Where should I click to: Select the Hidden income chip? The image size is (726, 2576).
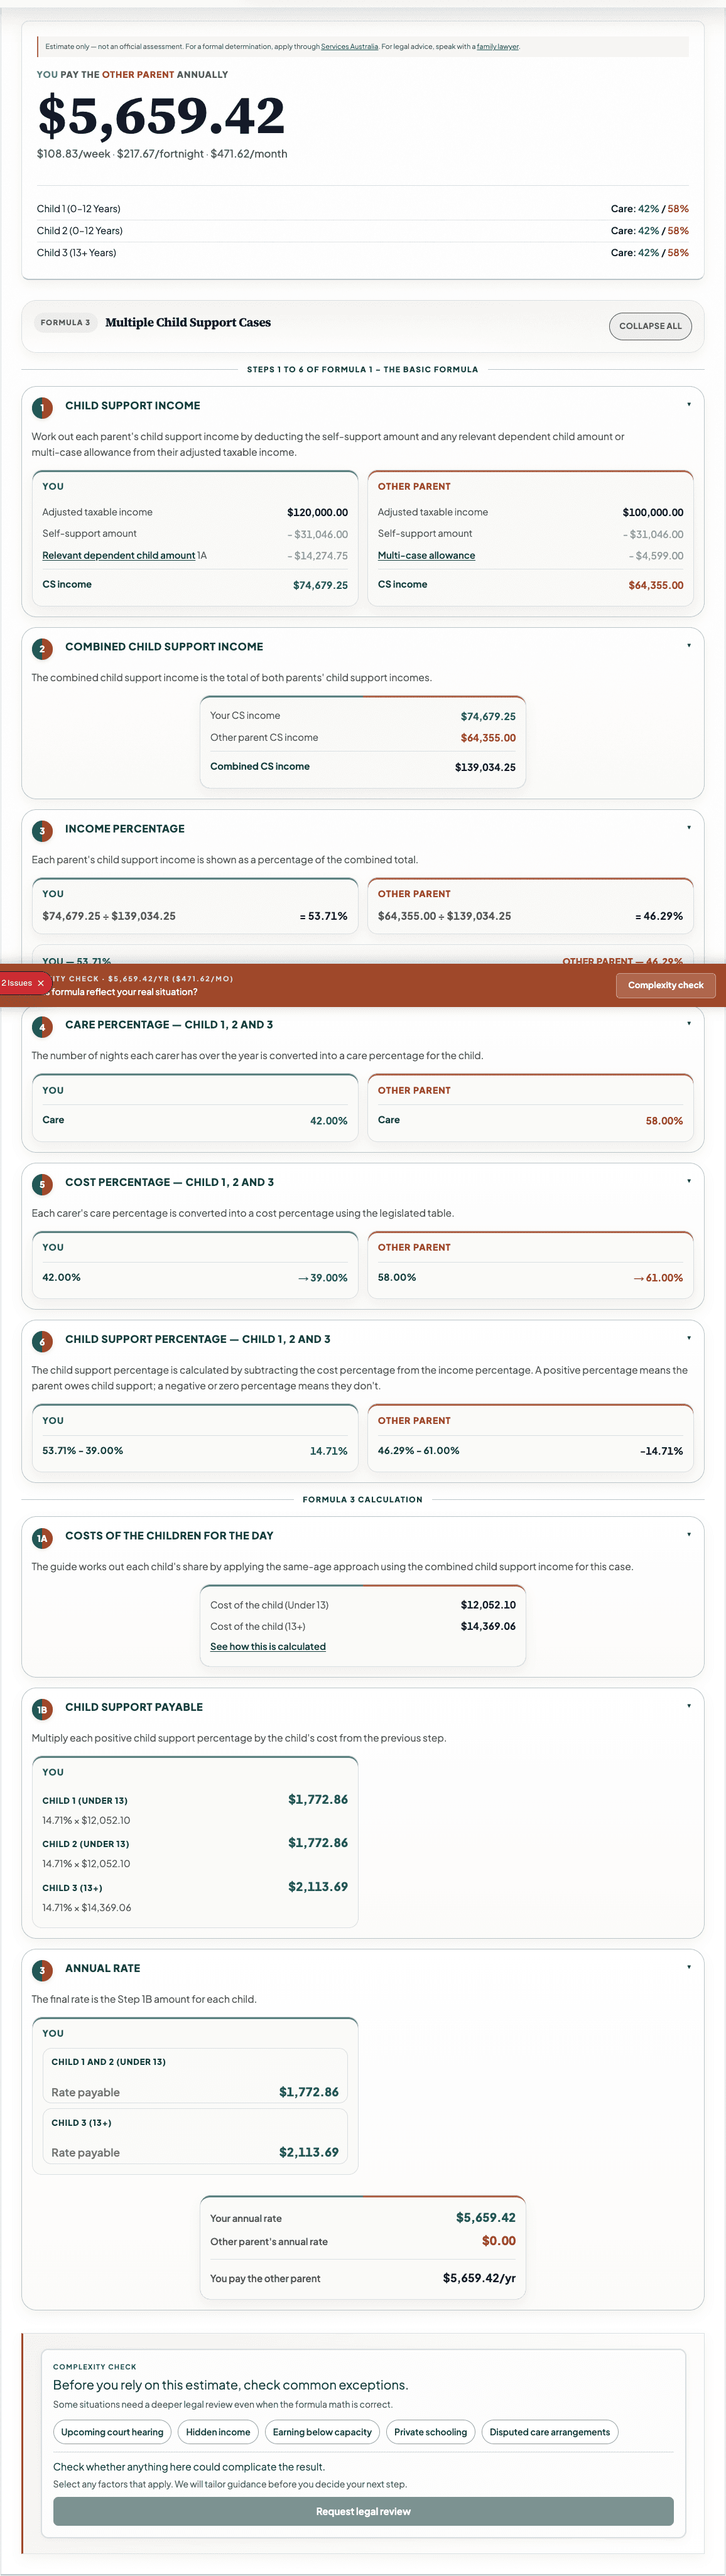[218, 2432]
